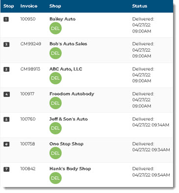Open the DEL badge under Jeff & Son's Auto
This screenshot has width=179, height=193.
click(x=55, y=128)
